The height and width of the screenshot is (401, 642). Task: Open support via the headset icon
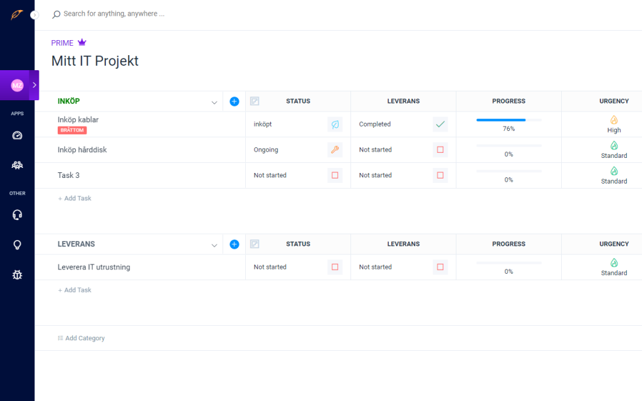(17, 214)
